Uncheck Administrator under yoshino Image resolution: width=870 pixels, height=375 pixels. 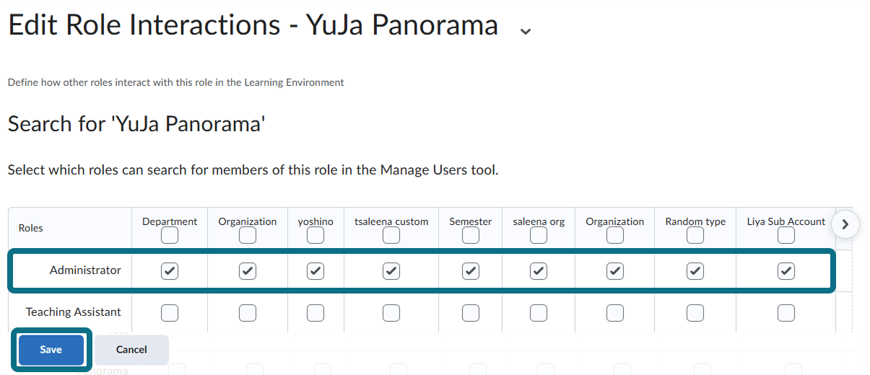[316, 270]
